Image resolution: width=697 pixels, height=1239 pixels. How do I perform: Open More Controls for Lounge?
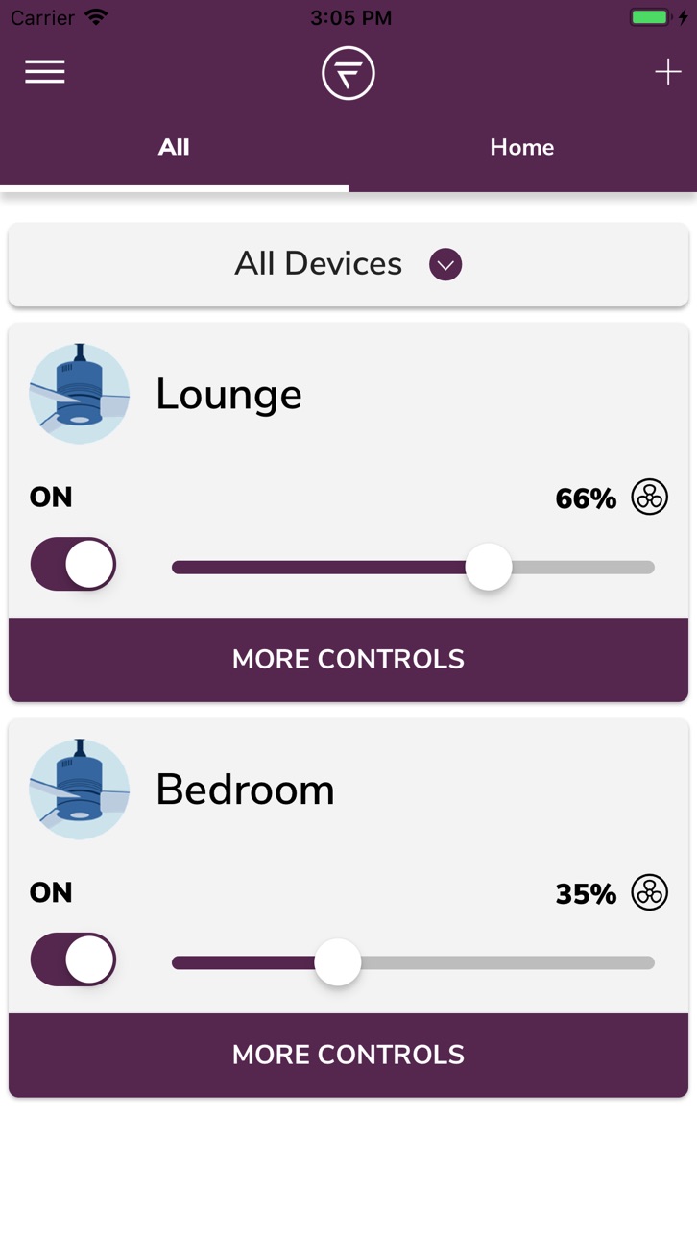coord(348,659)
